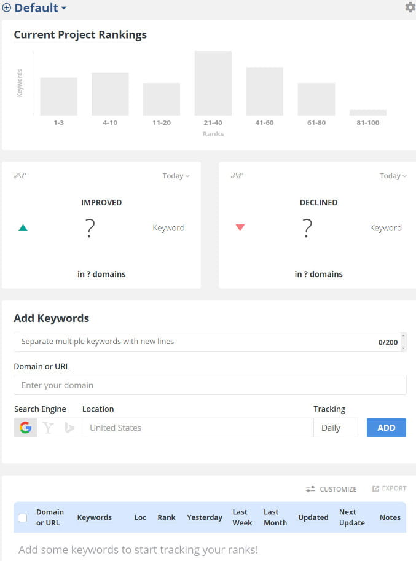Viewport: 416px width, 561px height.
Task: Select Bing search engine icon
Action: 69,428
